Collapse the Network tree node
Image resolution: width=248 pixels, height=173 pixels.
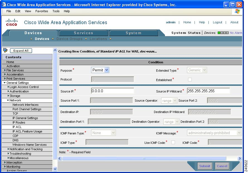tap(8, 100)
